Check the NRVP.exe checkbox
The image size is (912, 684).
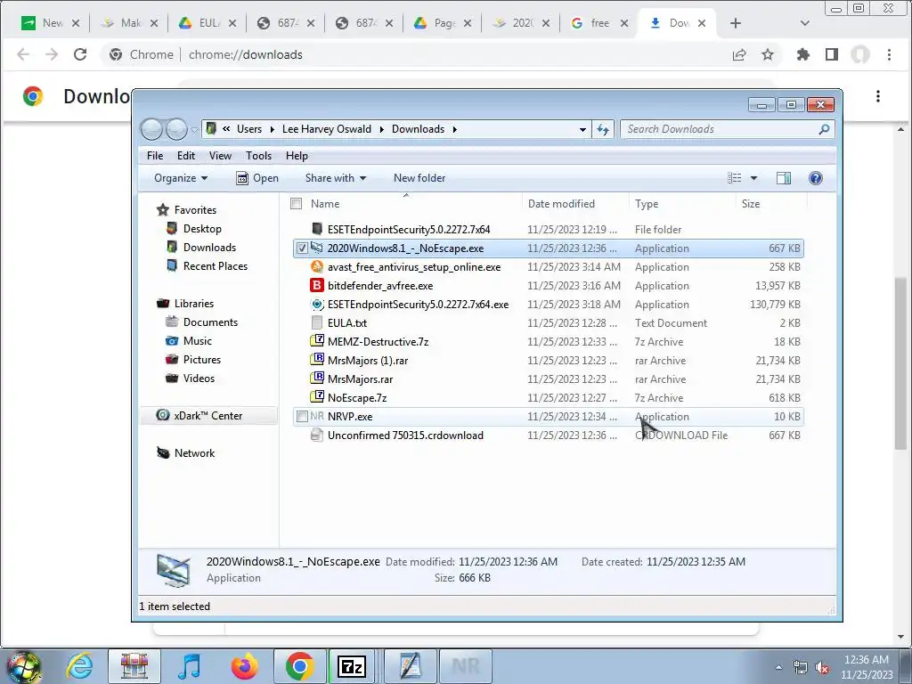pos(302,417)
